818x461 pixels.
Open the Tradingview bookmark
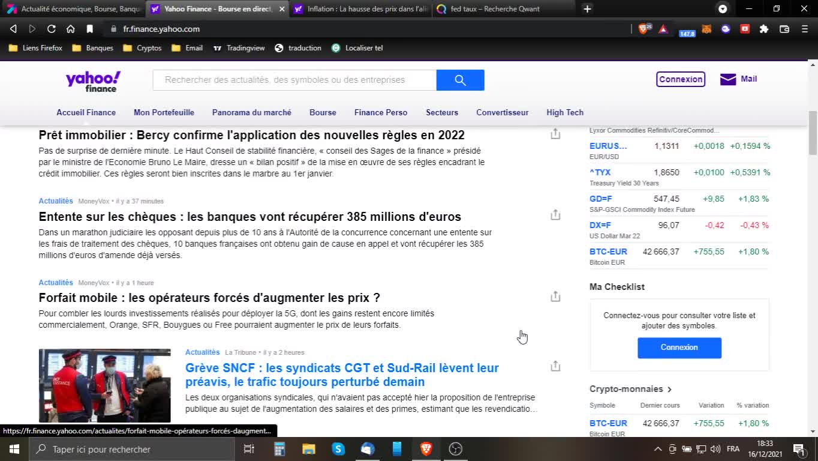[239, 48]
